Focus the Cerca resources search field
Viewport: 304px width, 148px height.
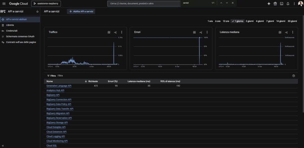coord(144,4)
